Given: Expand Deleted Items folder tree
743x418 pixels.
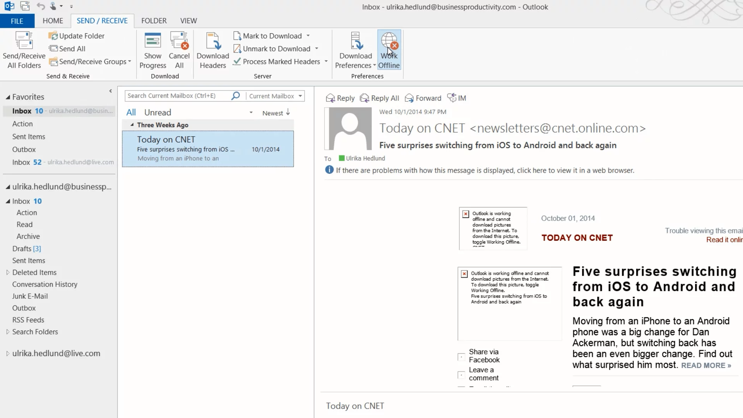Looking at the screenshot, I should point(8,272).
